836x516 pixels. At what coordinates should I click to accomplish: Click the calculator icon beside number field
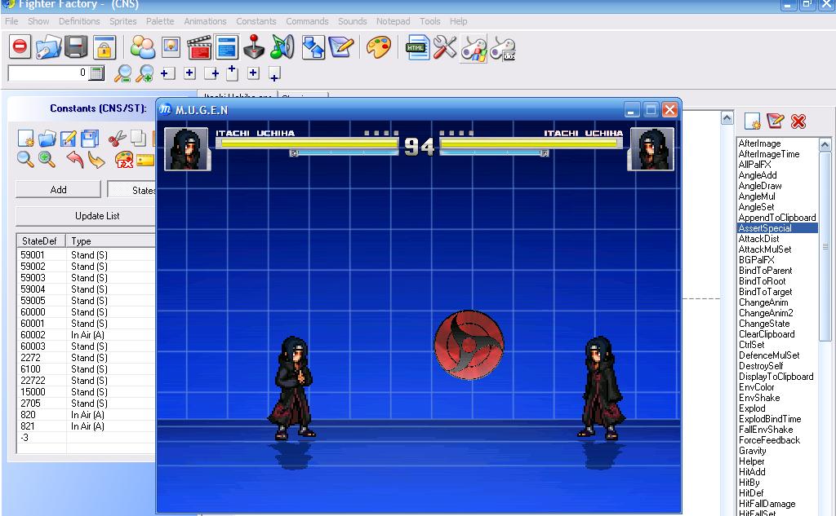click(96, 73)
